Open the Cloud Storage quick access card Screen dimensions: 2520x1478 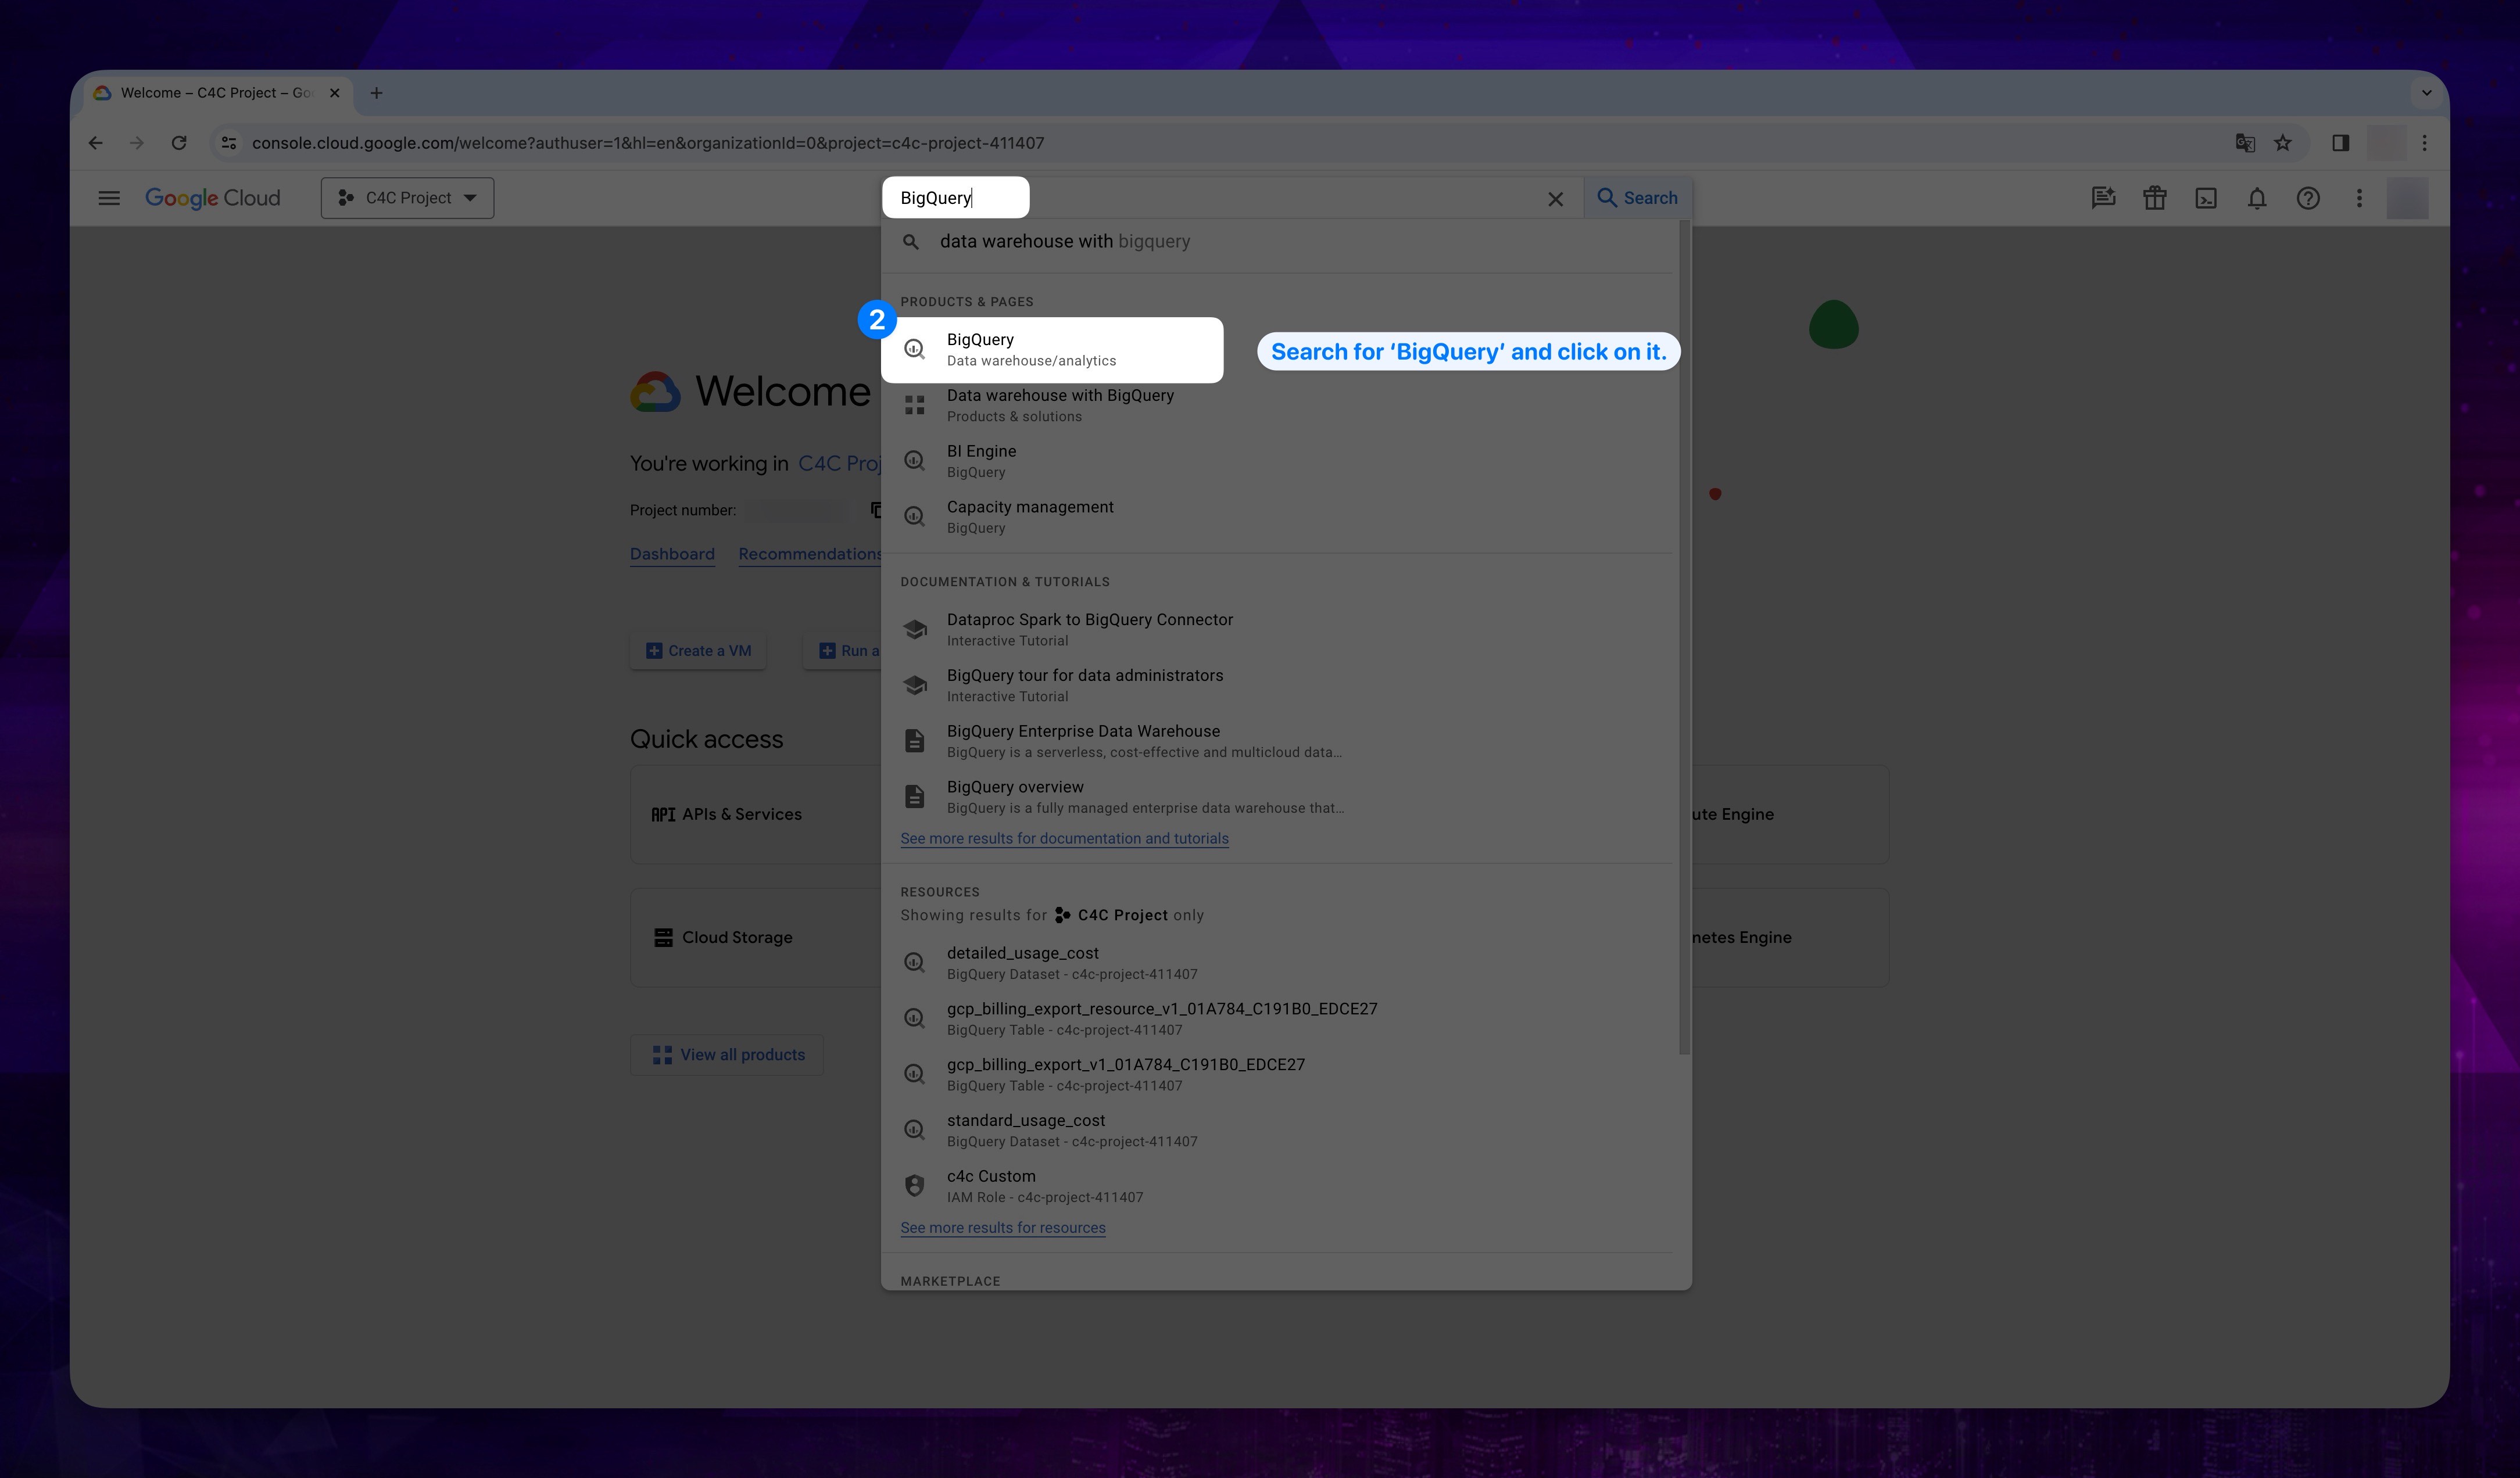pos(755,937)
